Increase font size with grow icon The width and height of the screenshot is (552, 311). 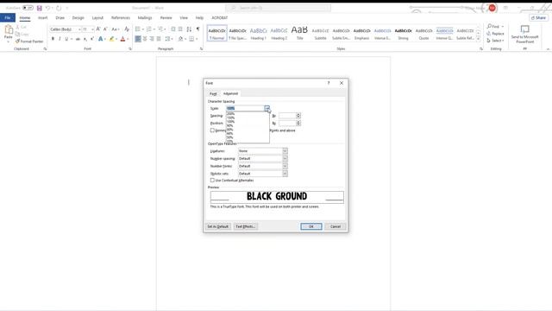pos(98,29)
